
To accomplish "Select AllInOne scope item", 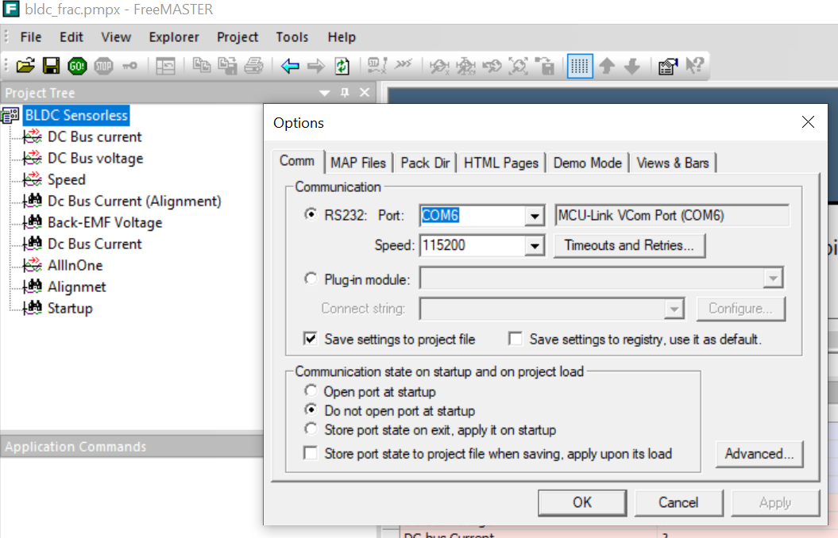I will pyautogui.click(x=75, y=265).
